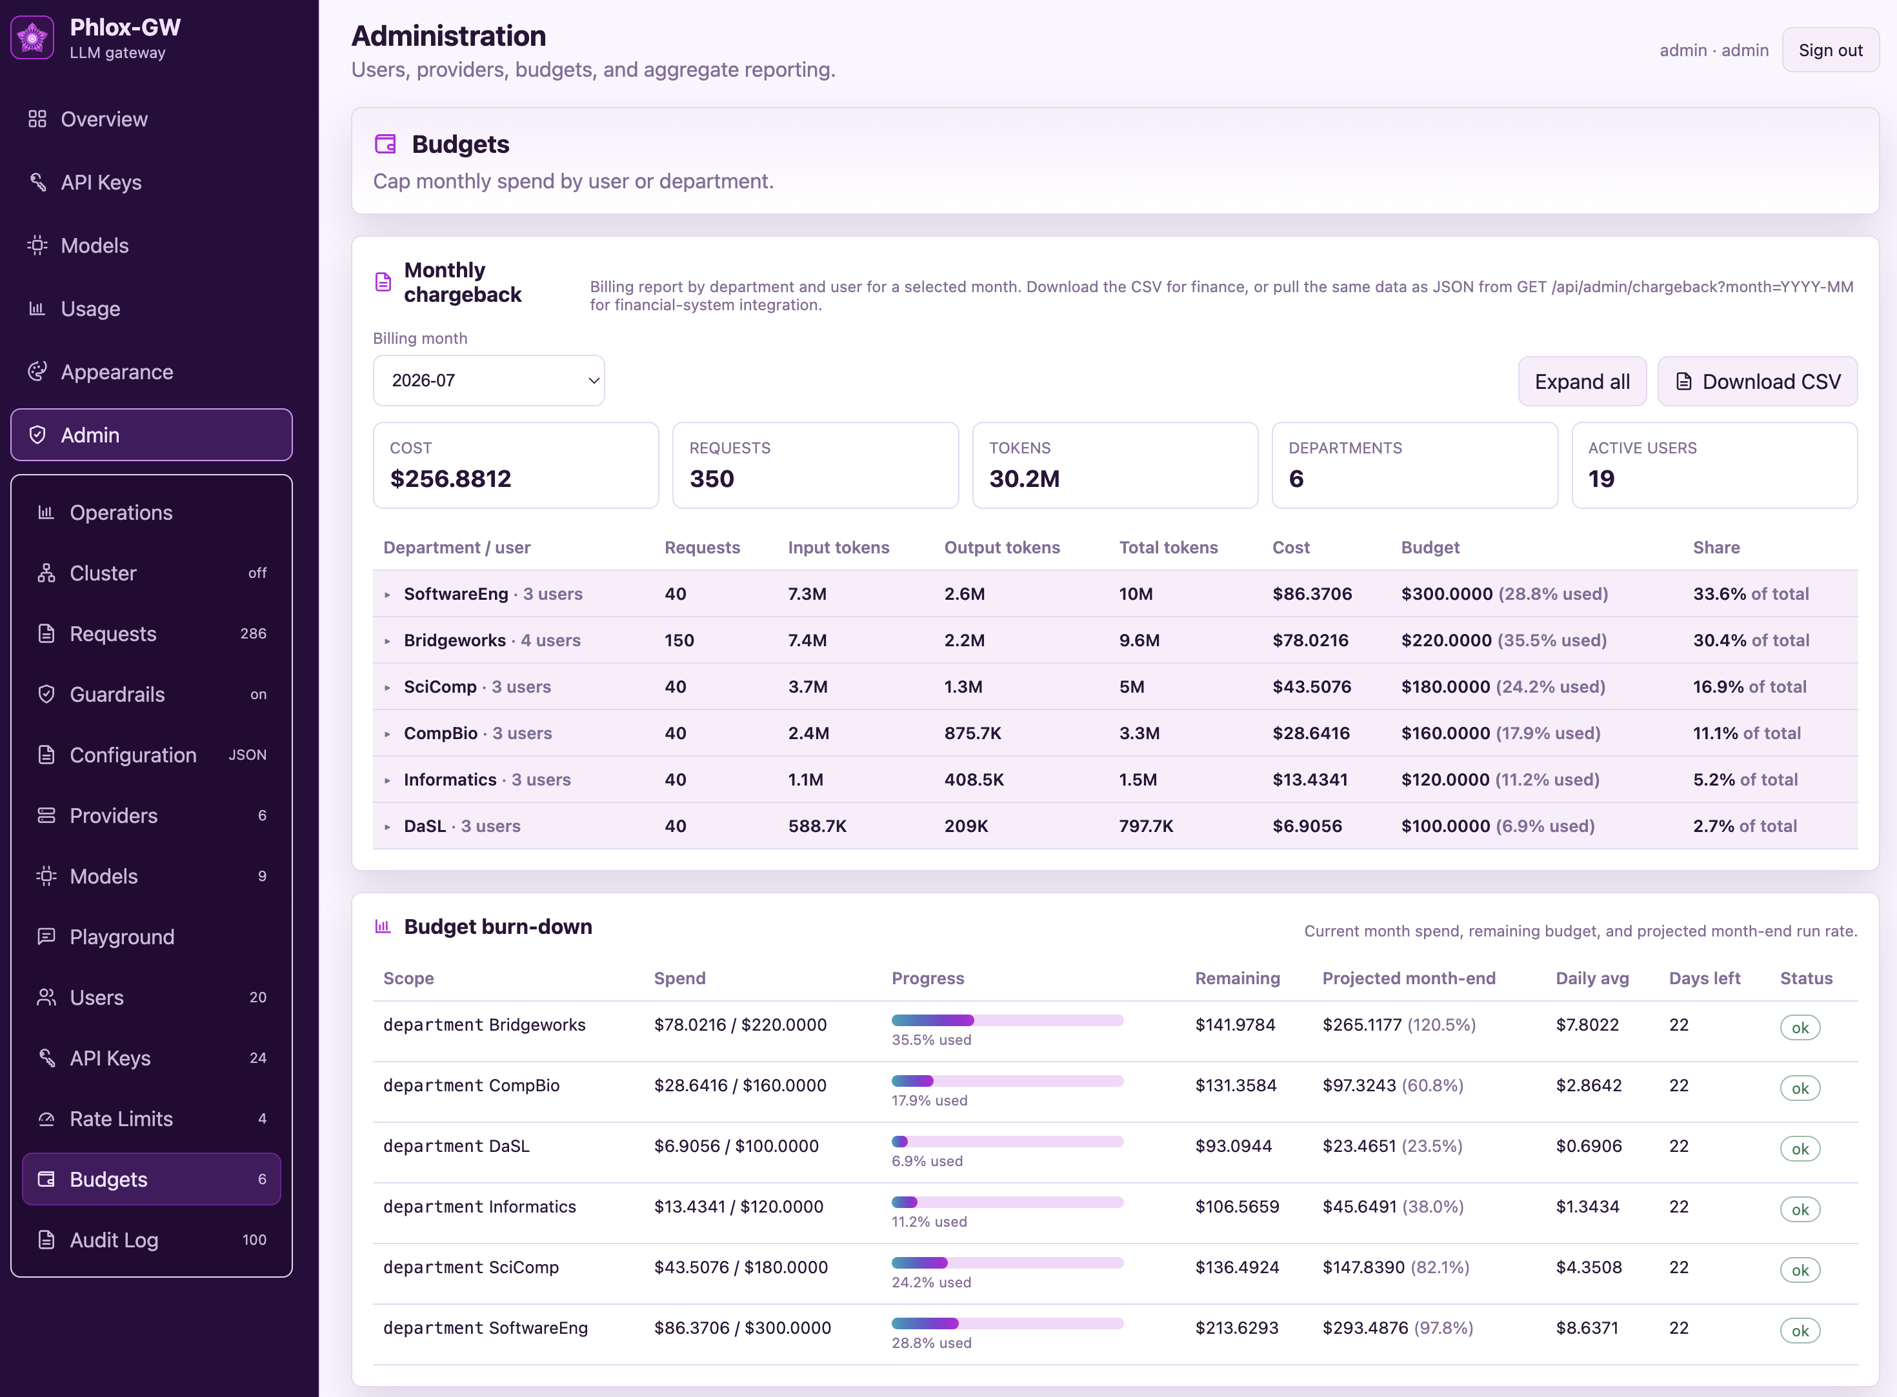The height and width of the screenshot is (1397, 1897).
Task: Open the Billing month 2026-07 dropdown
Action: (489, 381)
